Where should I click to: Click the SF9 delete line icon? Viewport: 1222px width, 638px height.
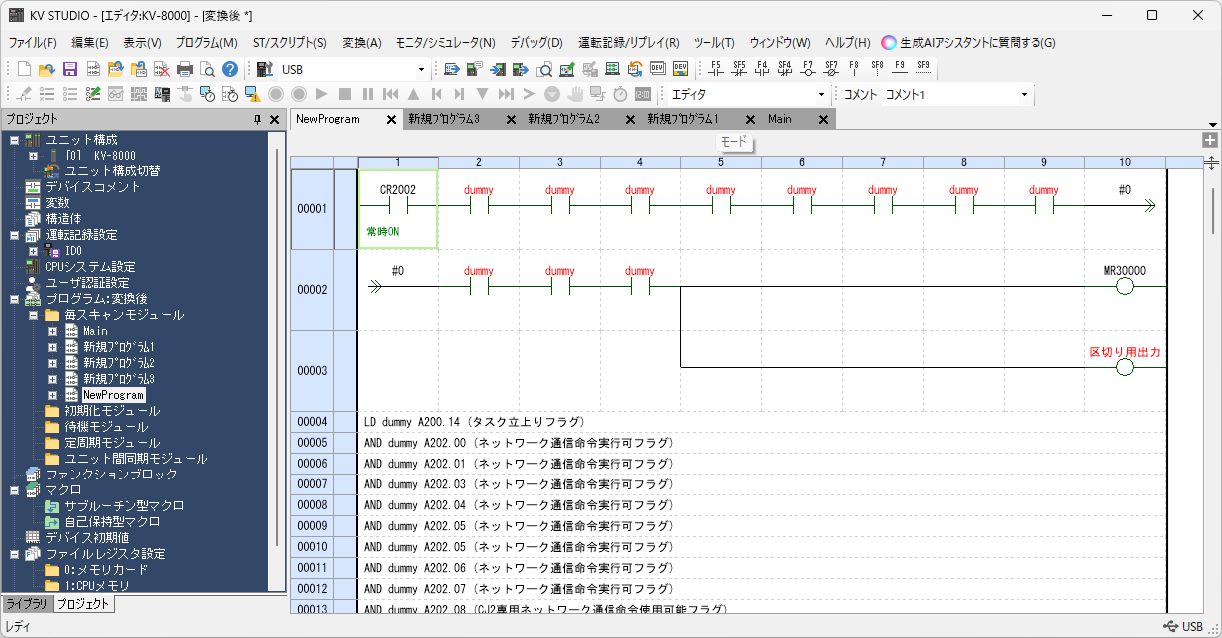click(x=923, y=68)
